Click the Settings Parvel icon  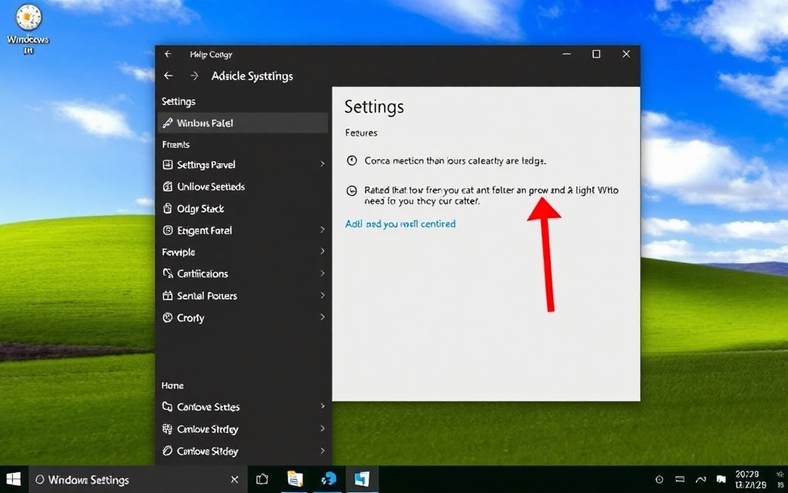pos(167,165)
